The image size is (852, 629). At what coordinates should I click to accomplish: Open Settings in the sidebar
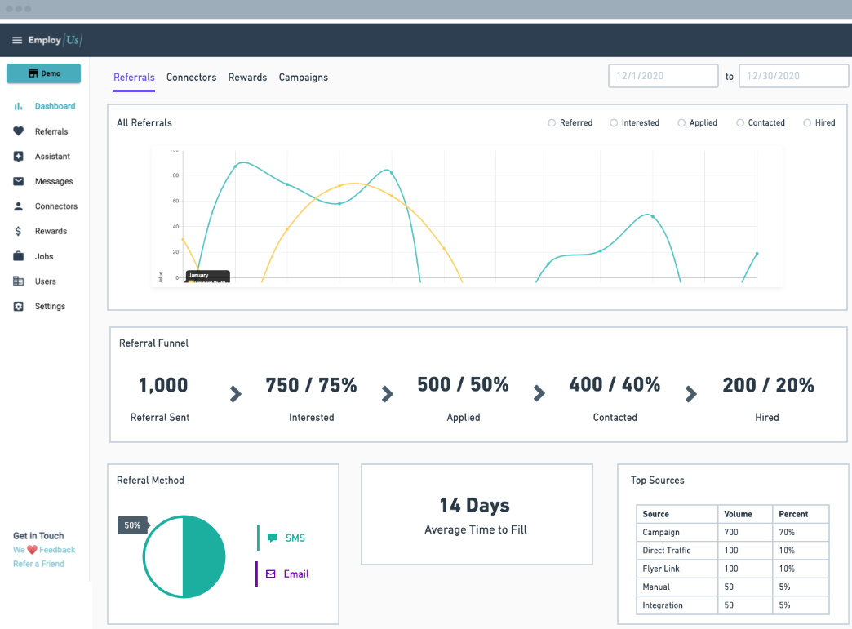point(50,307)
